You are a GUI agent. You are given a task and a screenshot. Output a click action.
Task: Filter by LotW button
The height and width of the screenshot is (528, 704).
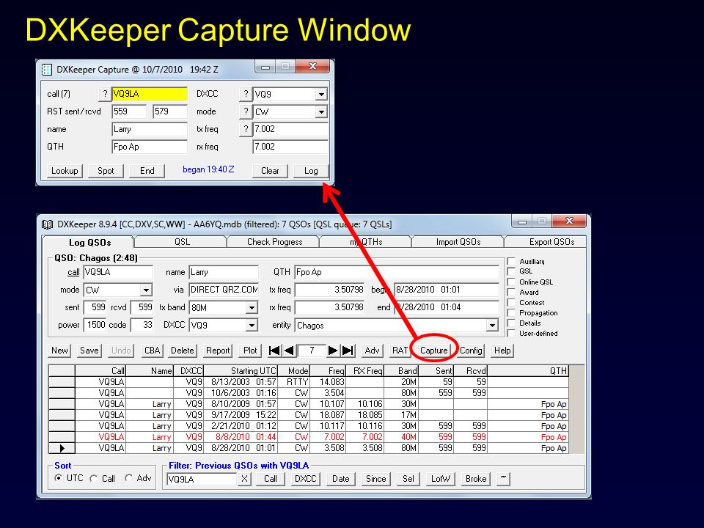tap(441, 479)
